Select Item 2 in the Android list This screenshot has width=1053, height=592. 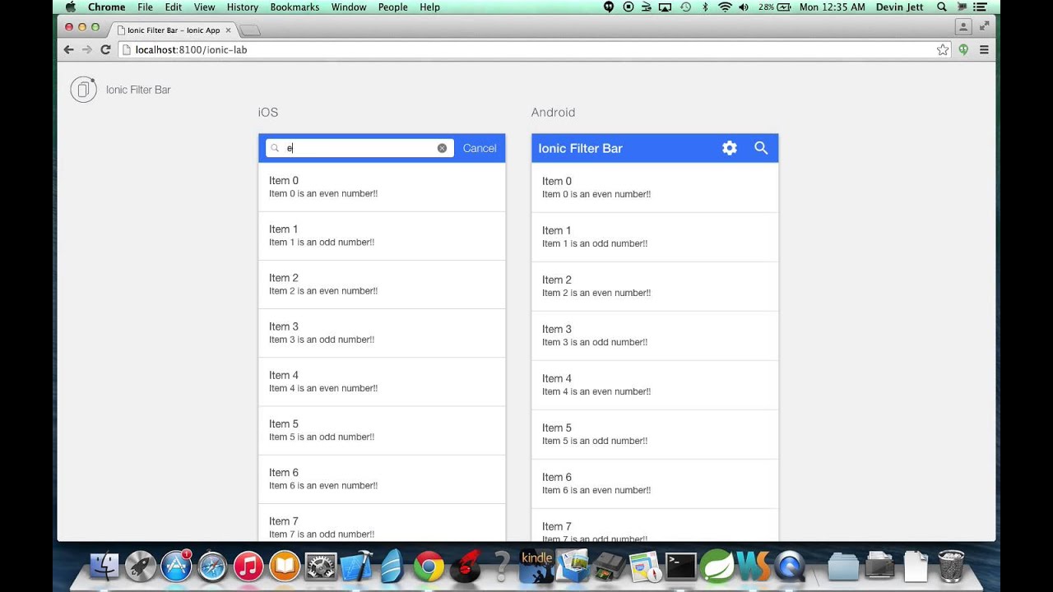655,286
